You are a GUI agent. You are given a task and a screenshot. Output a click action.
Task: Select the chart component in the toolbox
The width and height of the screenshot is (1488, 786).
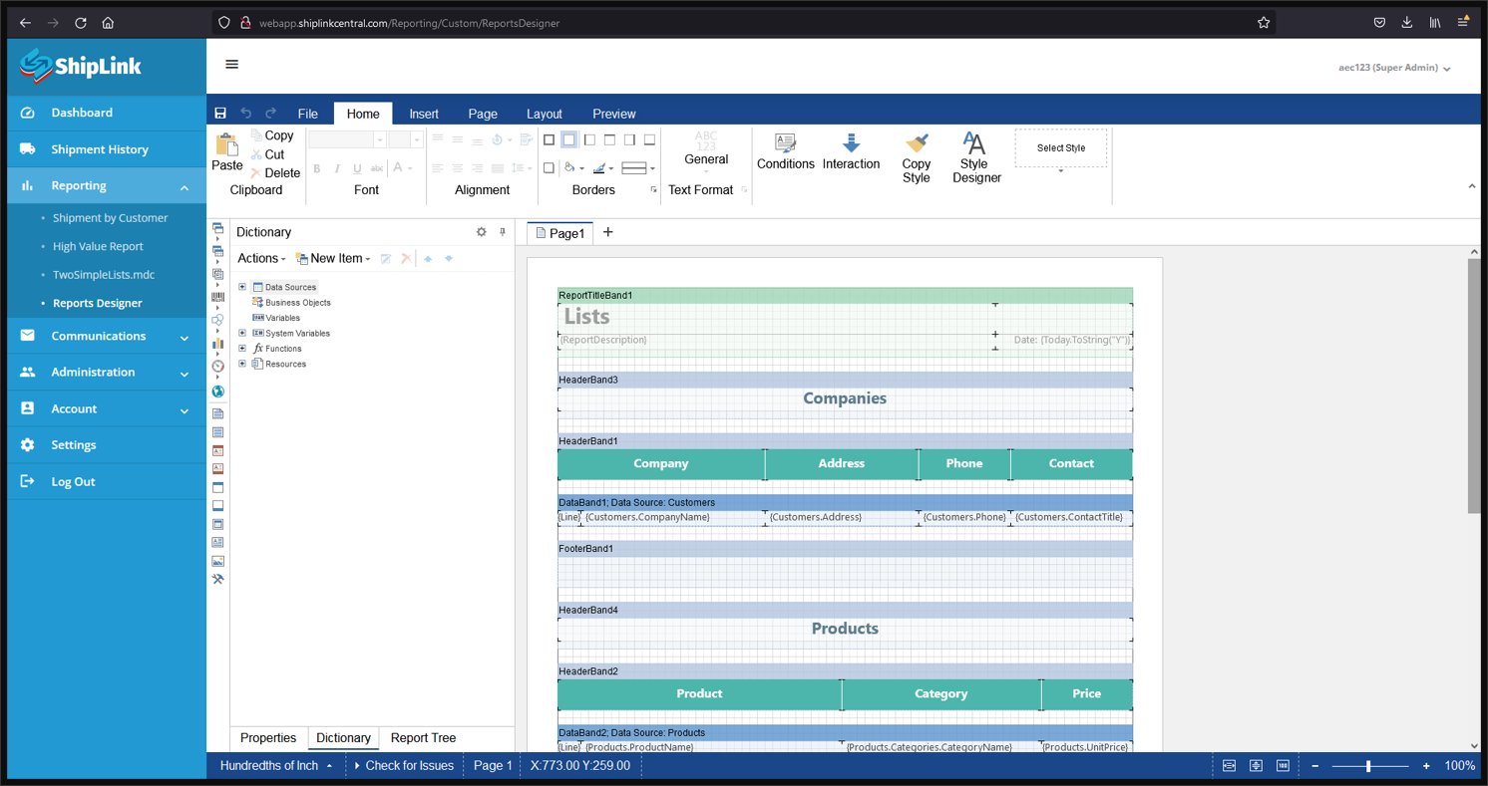(217, 344)
